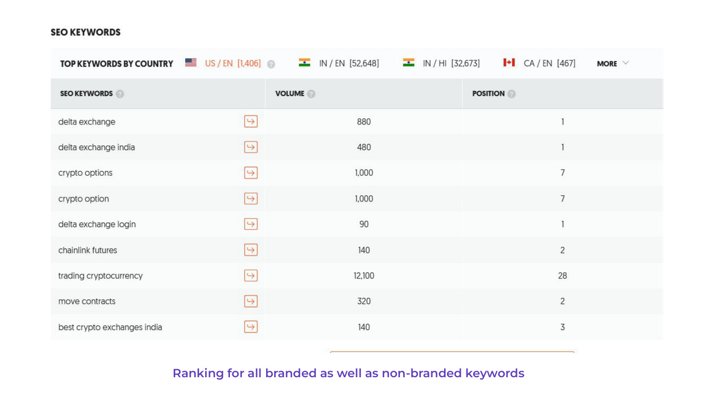This screenshot has width=714, height=401.
Task: Open the delta exchange india keyword link
Action: pyautogui.click(x=97, y=147)
